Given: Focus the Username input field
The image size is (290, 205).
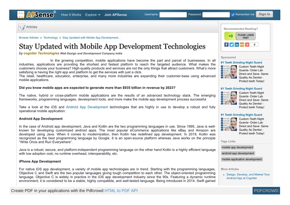Looking at the screenshot, I should click(x=173, y=14).
